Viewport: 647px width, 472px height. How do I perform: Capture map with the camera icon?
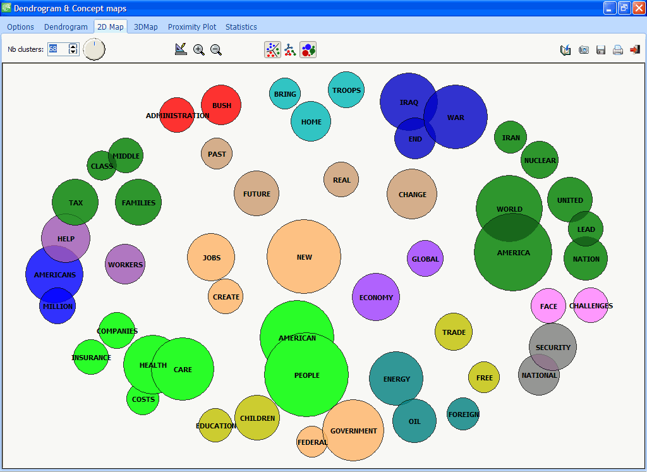(x=584, y=50)
